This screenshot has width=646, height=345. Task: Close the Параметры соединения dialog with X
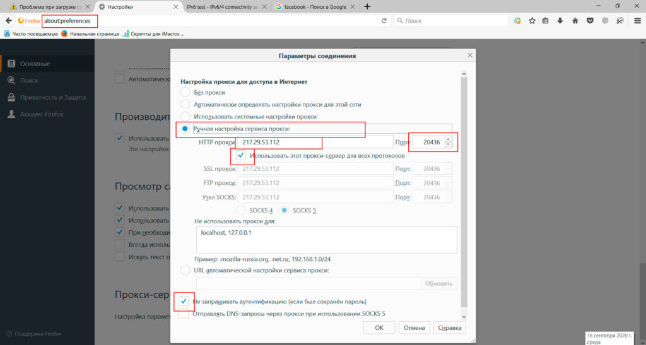(x=470, y=55)
